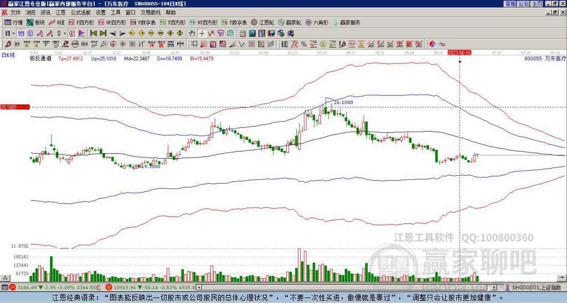Click the horizontal scrollbar right arrow
This screenshot has height=303, width=567.
click(494, 288)
